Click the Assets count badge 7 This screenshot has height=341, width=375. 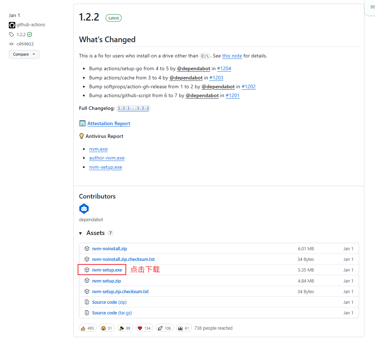click(110, 233)
